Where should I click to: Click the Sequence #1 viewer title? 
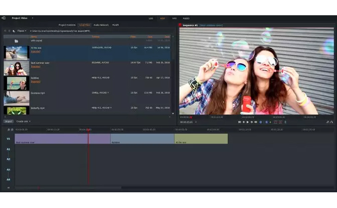click(x=190, y=25)
